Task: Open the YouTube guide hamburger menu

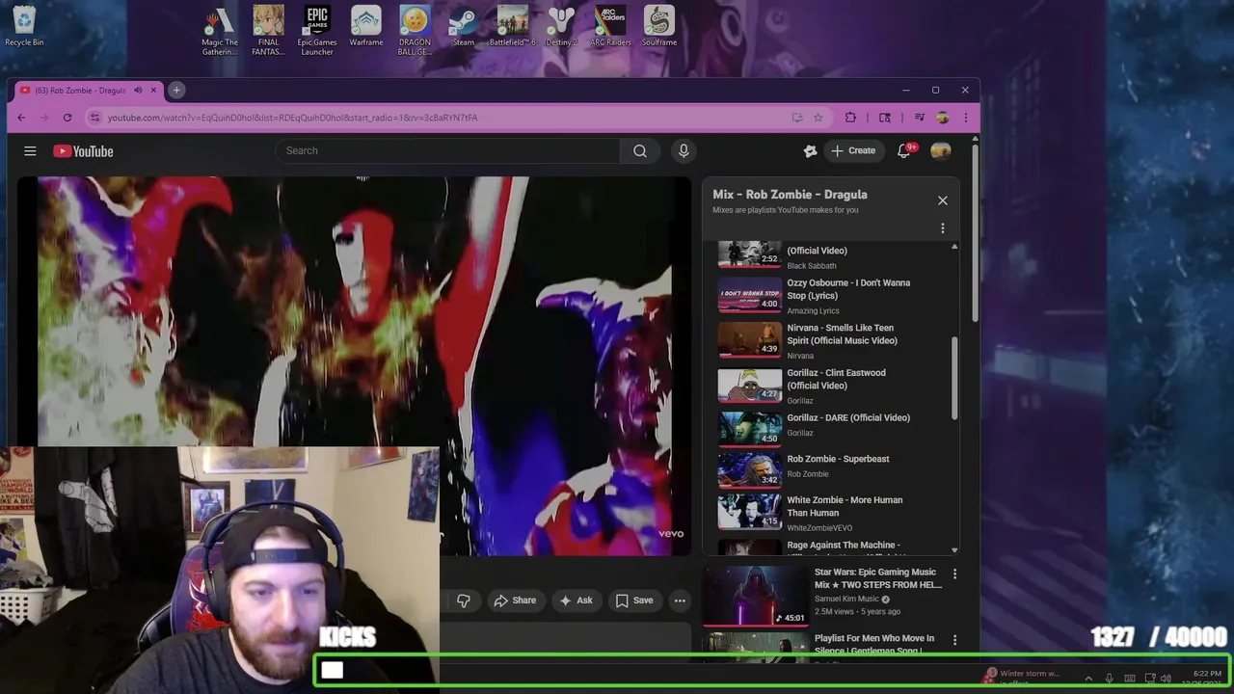Action: coord(30,151)
